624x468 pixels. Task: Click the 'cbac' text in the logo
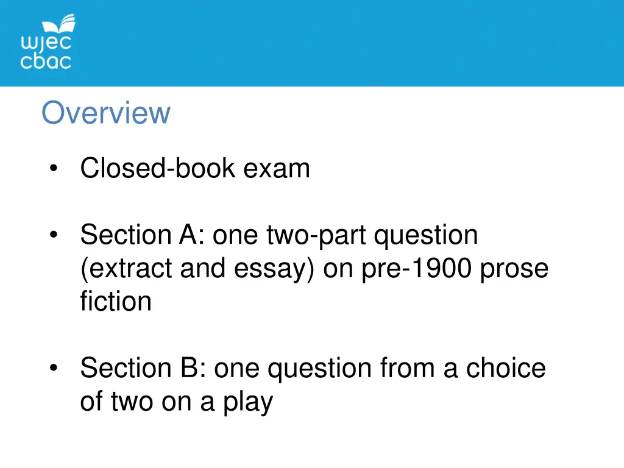point(46,62)
